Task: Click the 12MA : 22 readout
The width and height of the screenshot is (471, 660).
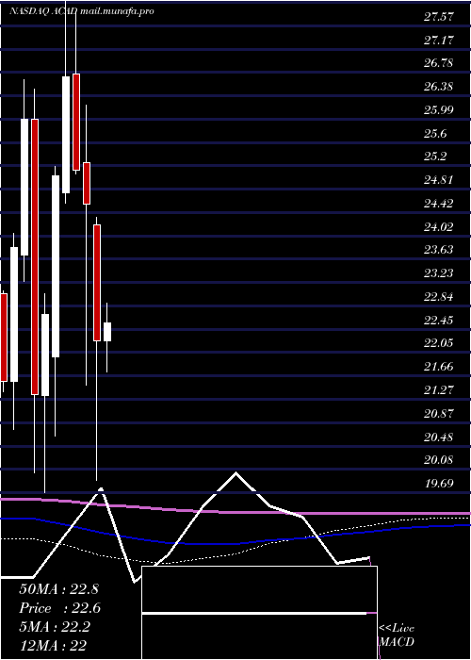Action: pos(53,646)
